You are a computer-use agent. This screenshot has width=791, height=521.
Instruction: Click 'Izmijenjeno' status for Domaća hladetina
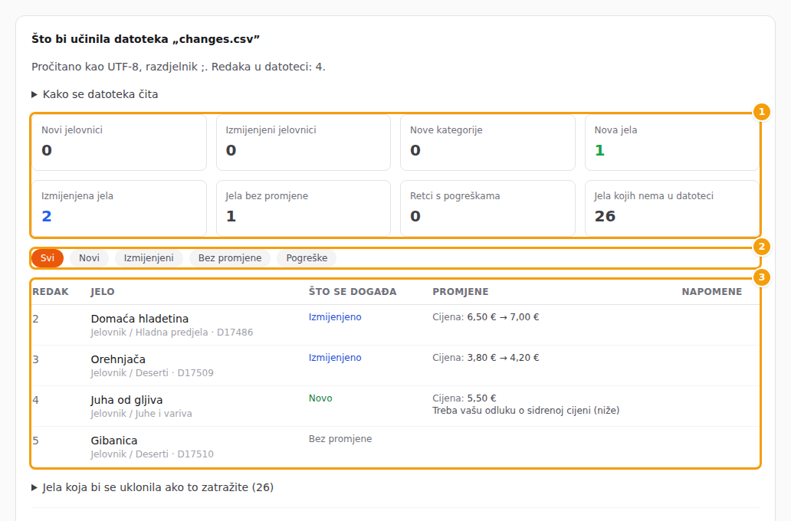(x=335, y=317)
